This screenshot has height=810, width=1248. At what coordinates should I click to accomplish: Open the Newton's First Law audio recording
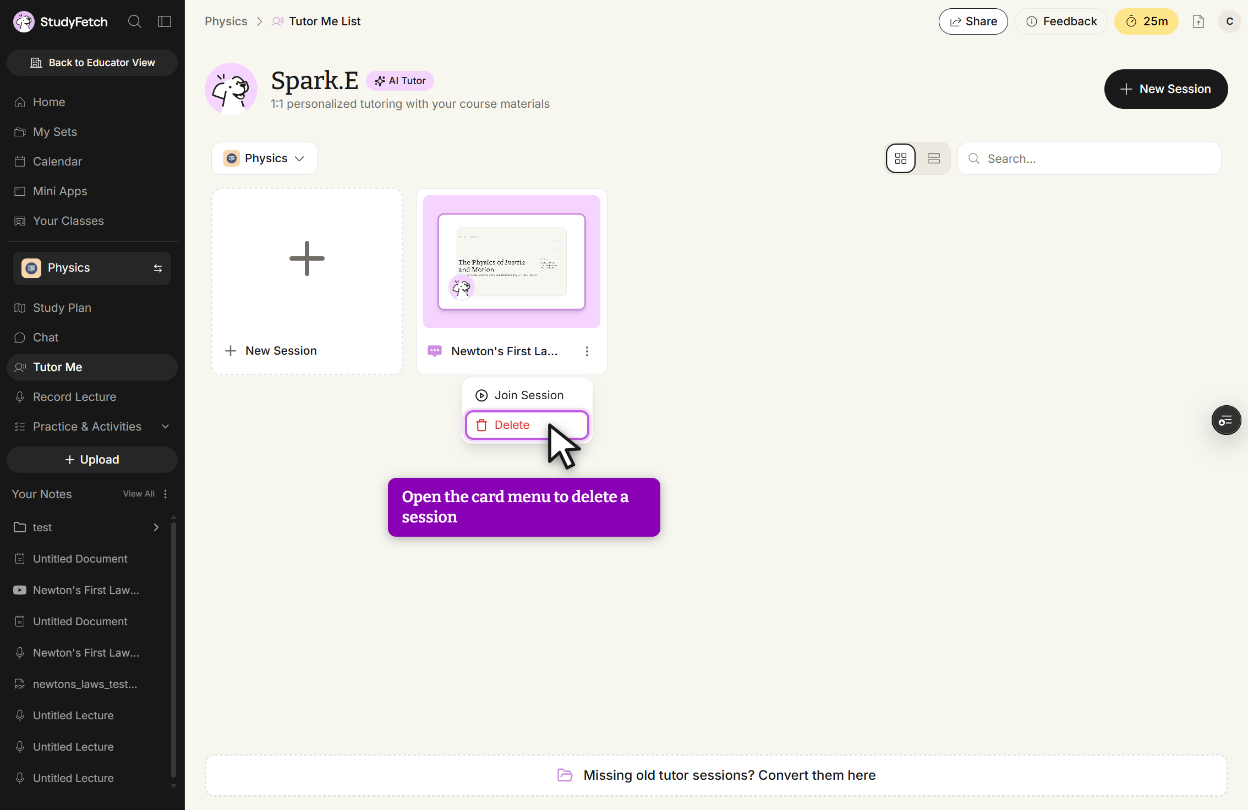87,653
